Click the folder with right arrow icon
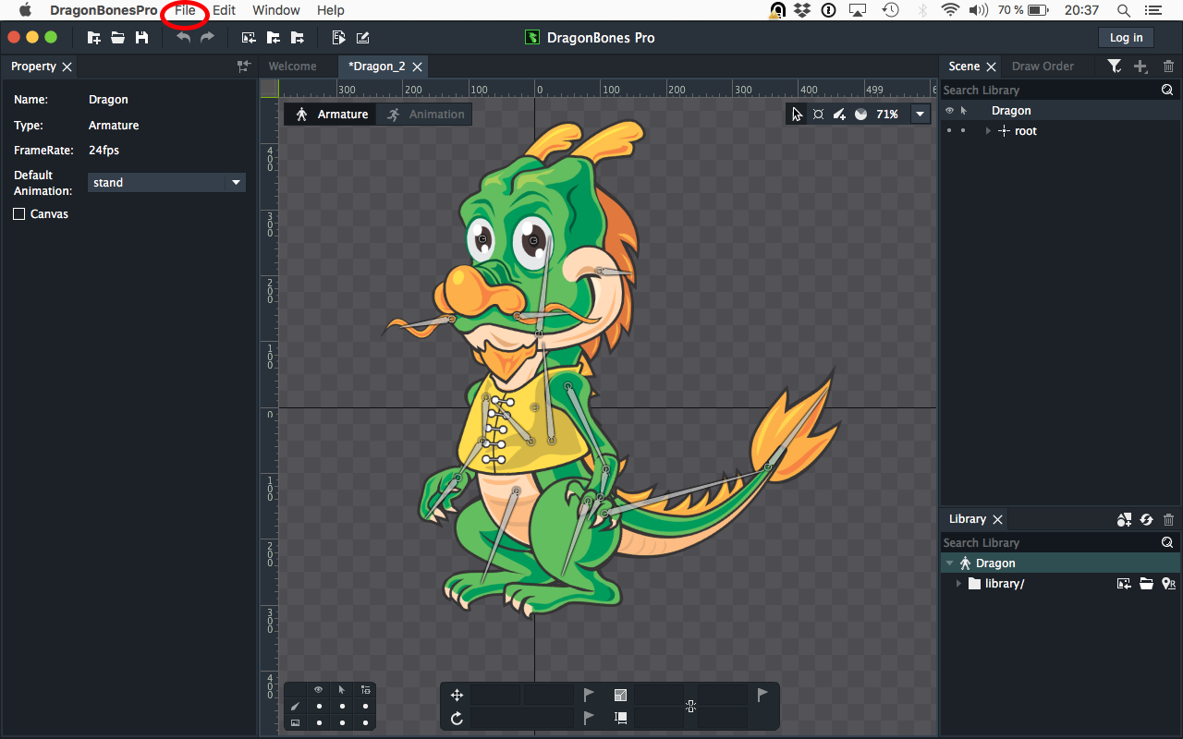The image size is (1183, 739). point(297,38)
